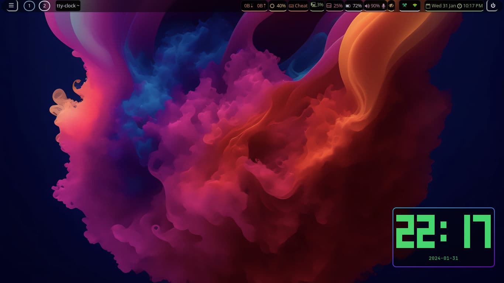
Task: Click the power button icon
Action: point(493,6)
